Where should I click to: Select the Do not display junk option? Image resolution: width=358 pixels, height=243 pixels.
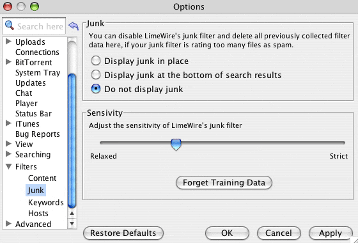tap(137, 89)
